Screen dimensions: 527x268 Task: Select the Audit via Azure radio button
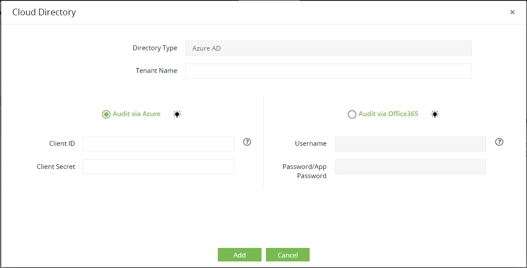tap(106, 114)
